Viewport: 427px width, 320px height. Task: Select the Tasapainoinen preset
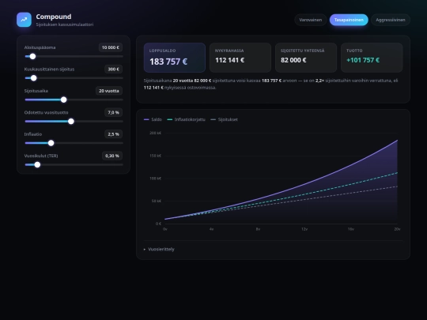[349, 20]
